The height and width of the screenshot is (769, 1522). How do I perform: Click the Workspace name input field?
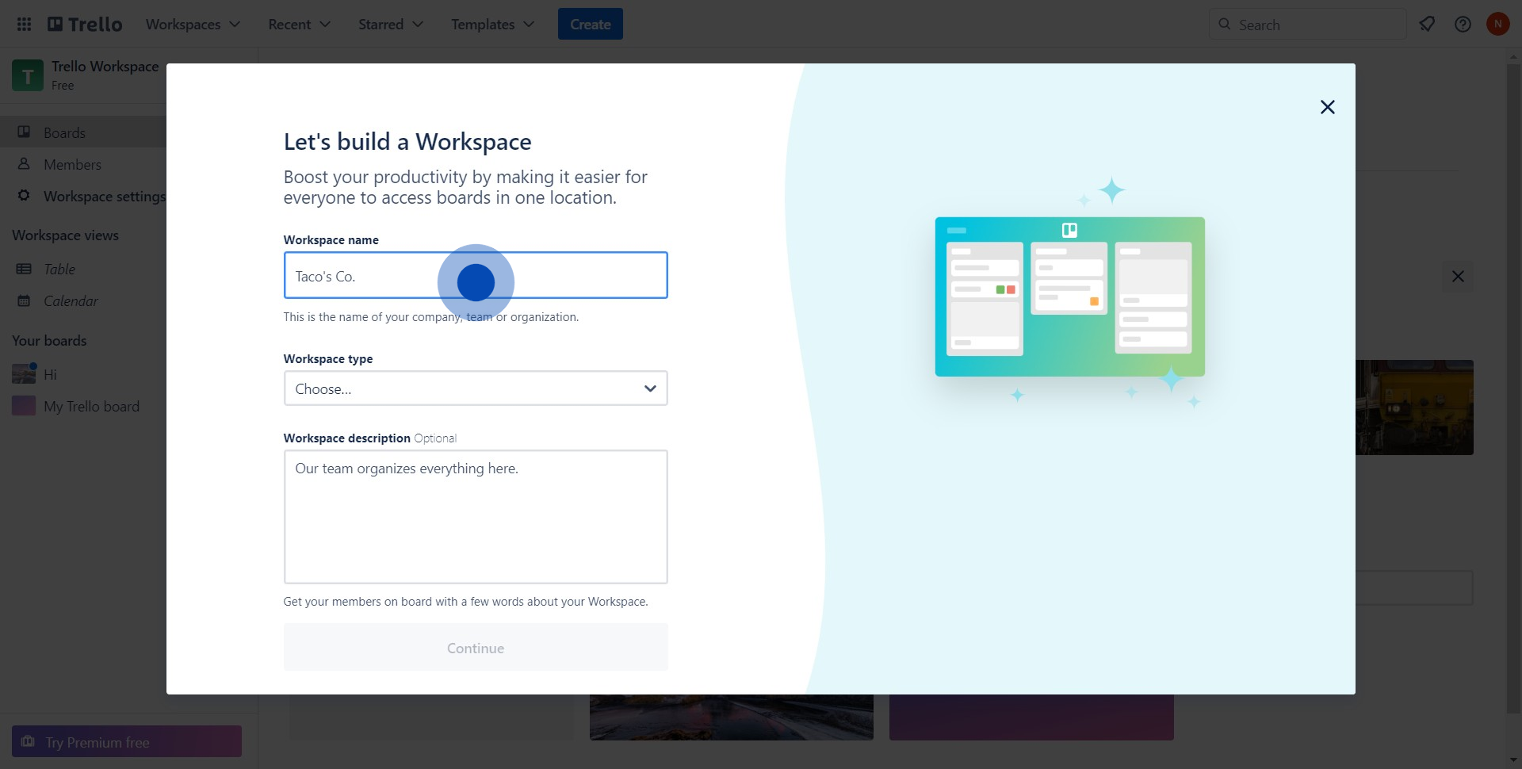(x=476, y=275)
